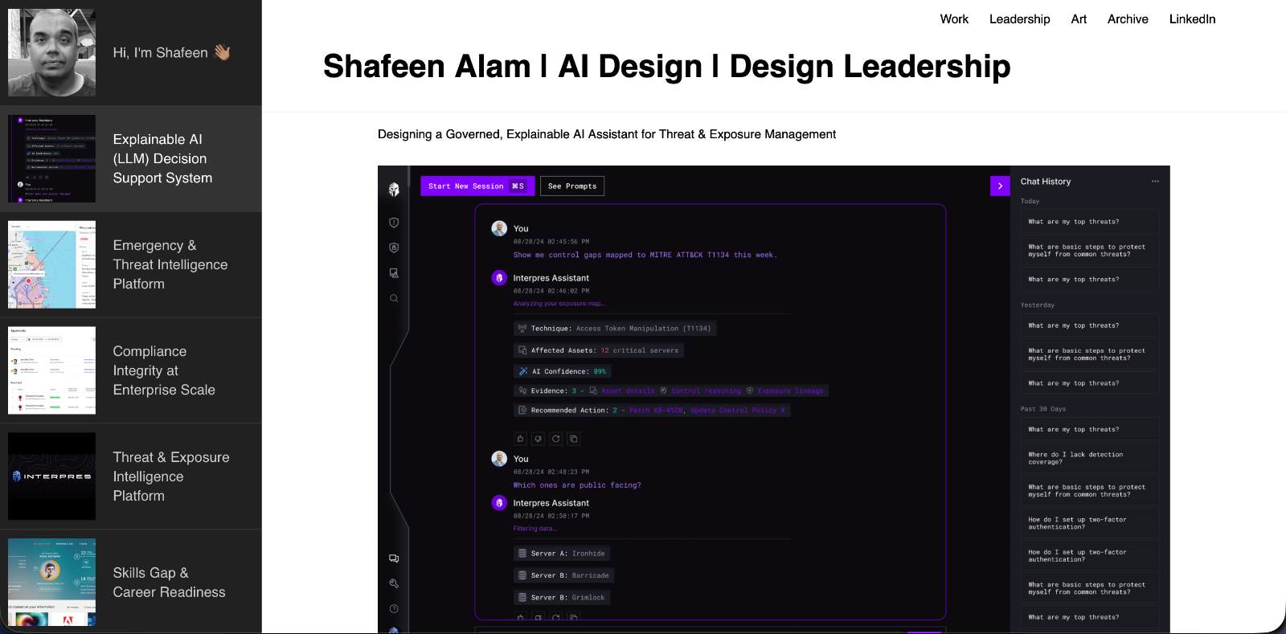
Task: Open Emergency & Threat Intelligence Platform thumbnail
Action: tap(51, 264)
